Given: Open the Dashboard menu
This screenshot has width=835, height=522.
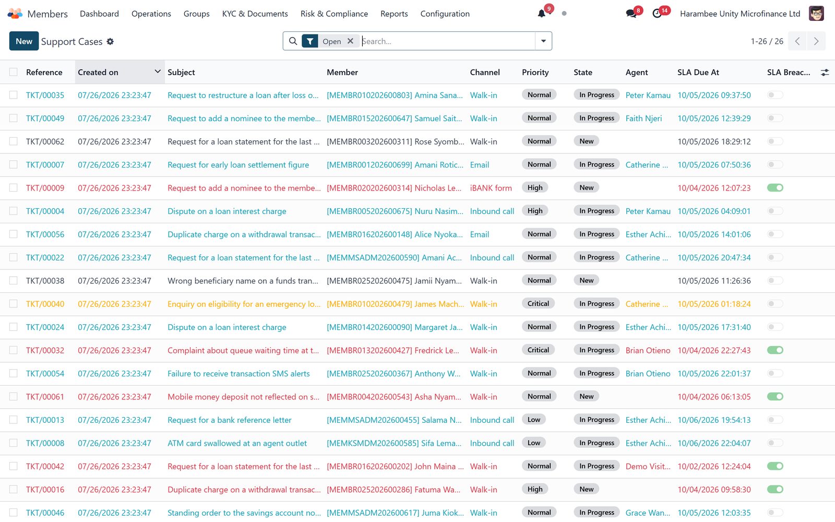Looking at the screenshot, I should [99, 14].
